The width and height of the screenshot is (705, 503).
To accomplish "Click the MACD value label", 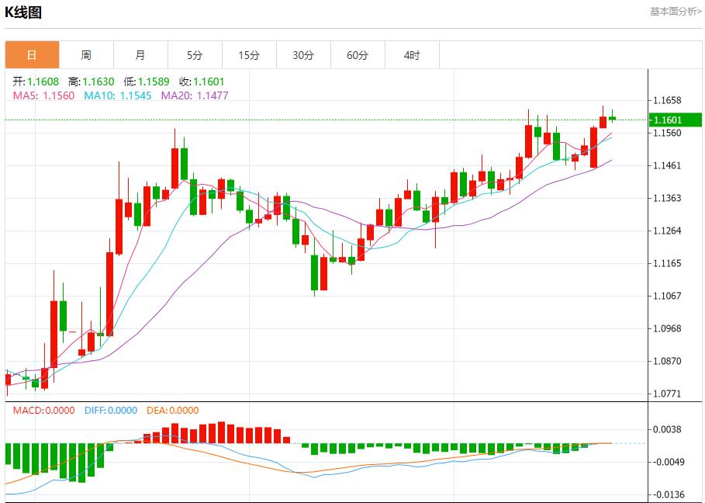I will (44, 411).
